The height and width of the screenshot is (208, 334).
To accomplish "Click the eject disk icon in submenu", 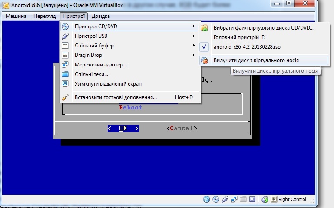I will coord(204,61).
